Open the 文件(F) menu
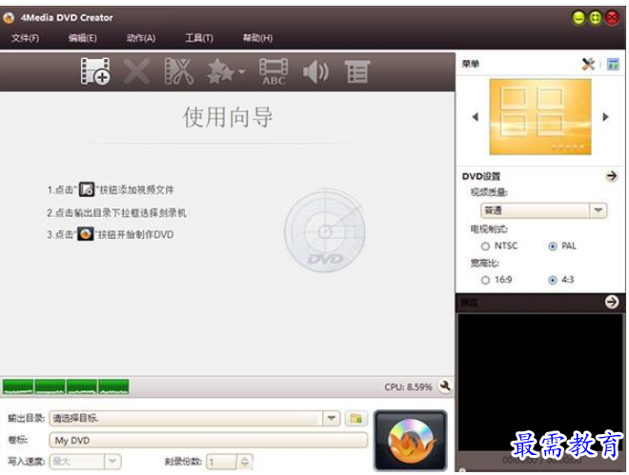Viewport: 629px width, 475px height. (26, 38)
